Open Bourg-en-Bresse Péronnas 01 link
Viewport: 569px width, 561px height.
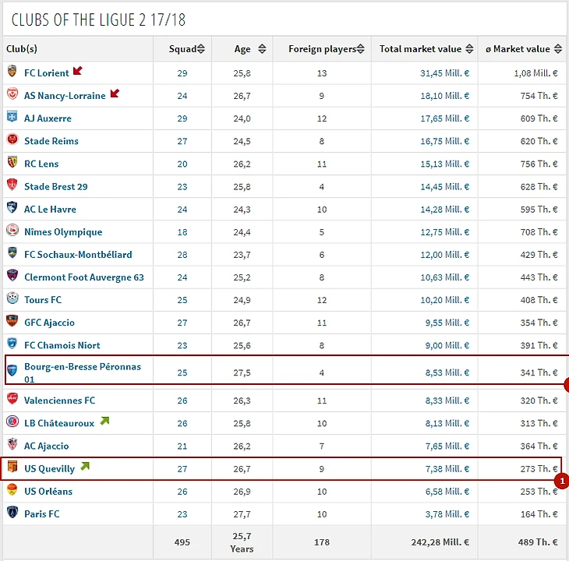(83, 372)
